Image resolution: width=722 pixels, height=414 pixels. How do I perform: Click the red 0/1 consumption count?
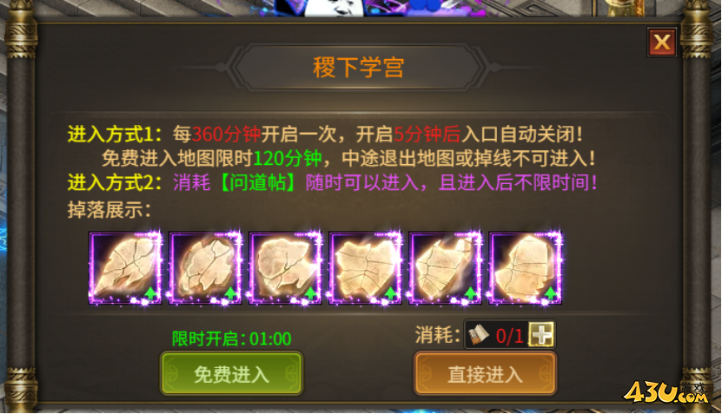(509, 336)
